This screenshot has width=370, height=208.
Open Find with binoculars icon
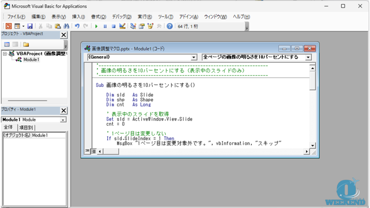[x=66, y=26]
